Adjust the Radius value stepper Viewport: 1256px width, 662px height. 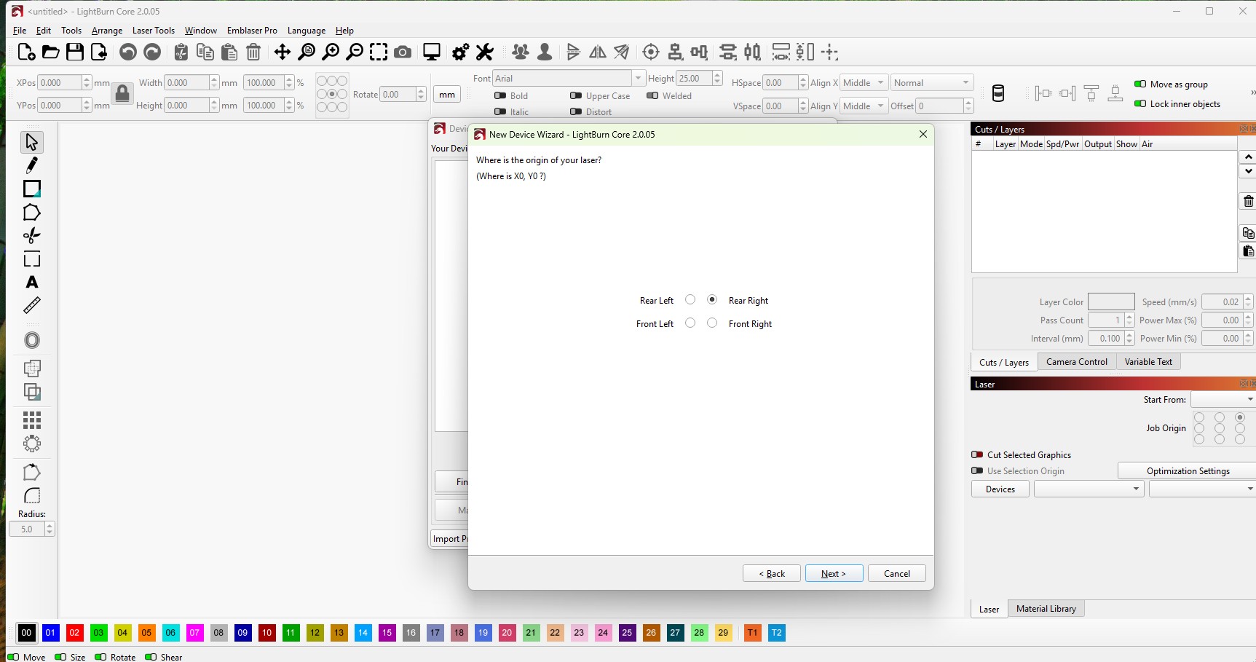(50, 529)
